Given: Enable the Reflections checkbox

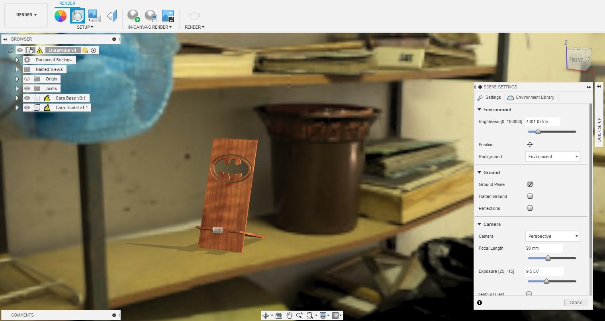Looking at the screenshot, I should click(x=530, y=208).
